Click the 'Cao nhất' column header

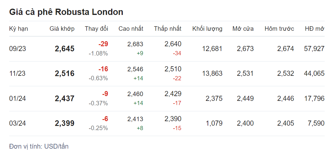pos(131,29)
